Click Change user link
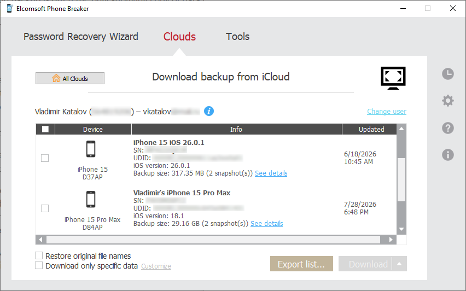 [x=387, y=112]
